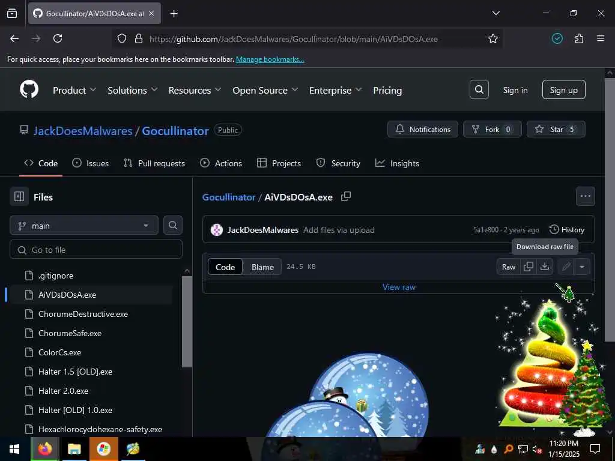This screenshot has width=615, height=461.
Task: Open more file actions ellipsis button
Action: tap(585, 196)
